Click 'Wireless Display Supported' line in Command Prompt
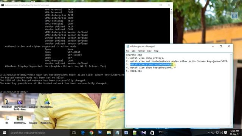242x136 pixels. 56,66
